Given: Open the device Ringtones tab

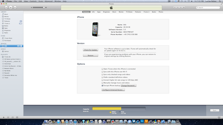Looking at the screenshot, I should tap(106, 12).
